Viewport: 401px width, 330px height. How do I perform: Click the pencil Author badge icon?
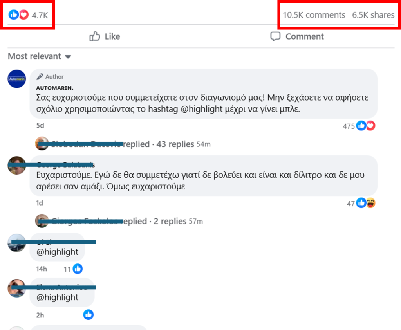pos(40,77)
